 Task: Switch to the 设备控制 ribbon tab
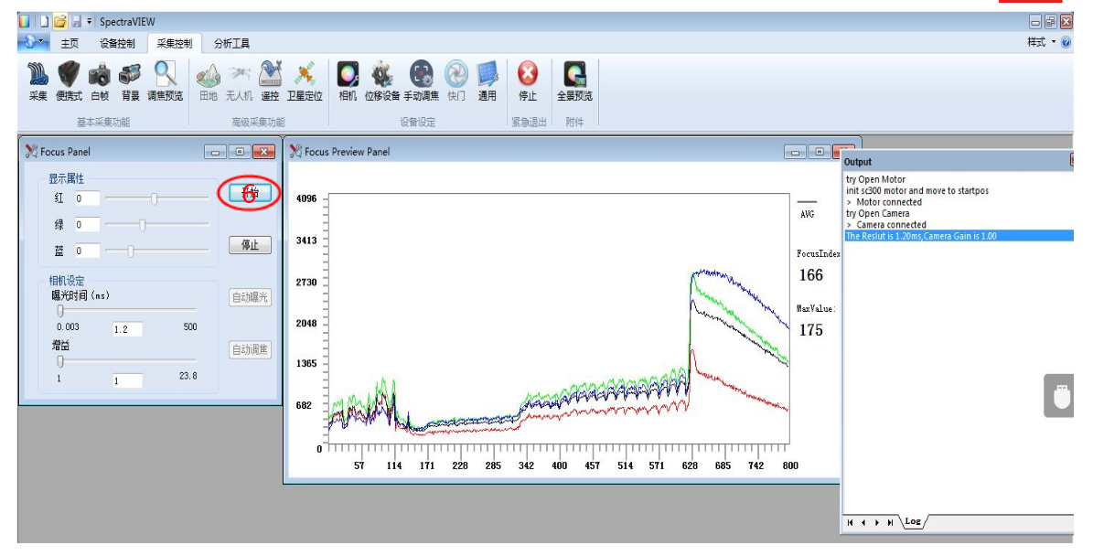point(117,43)
